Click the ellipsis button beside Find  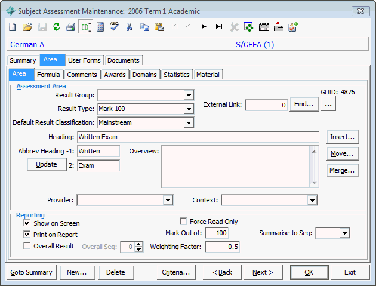pos(328,104)
